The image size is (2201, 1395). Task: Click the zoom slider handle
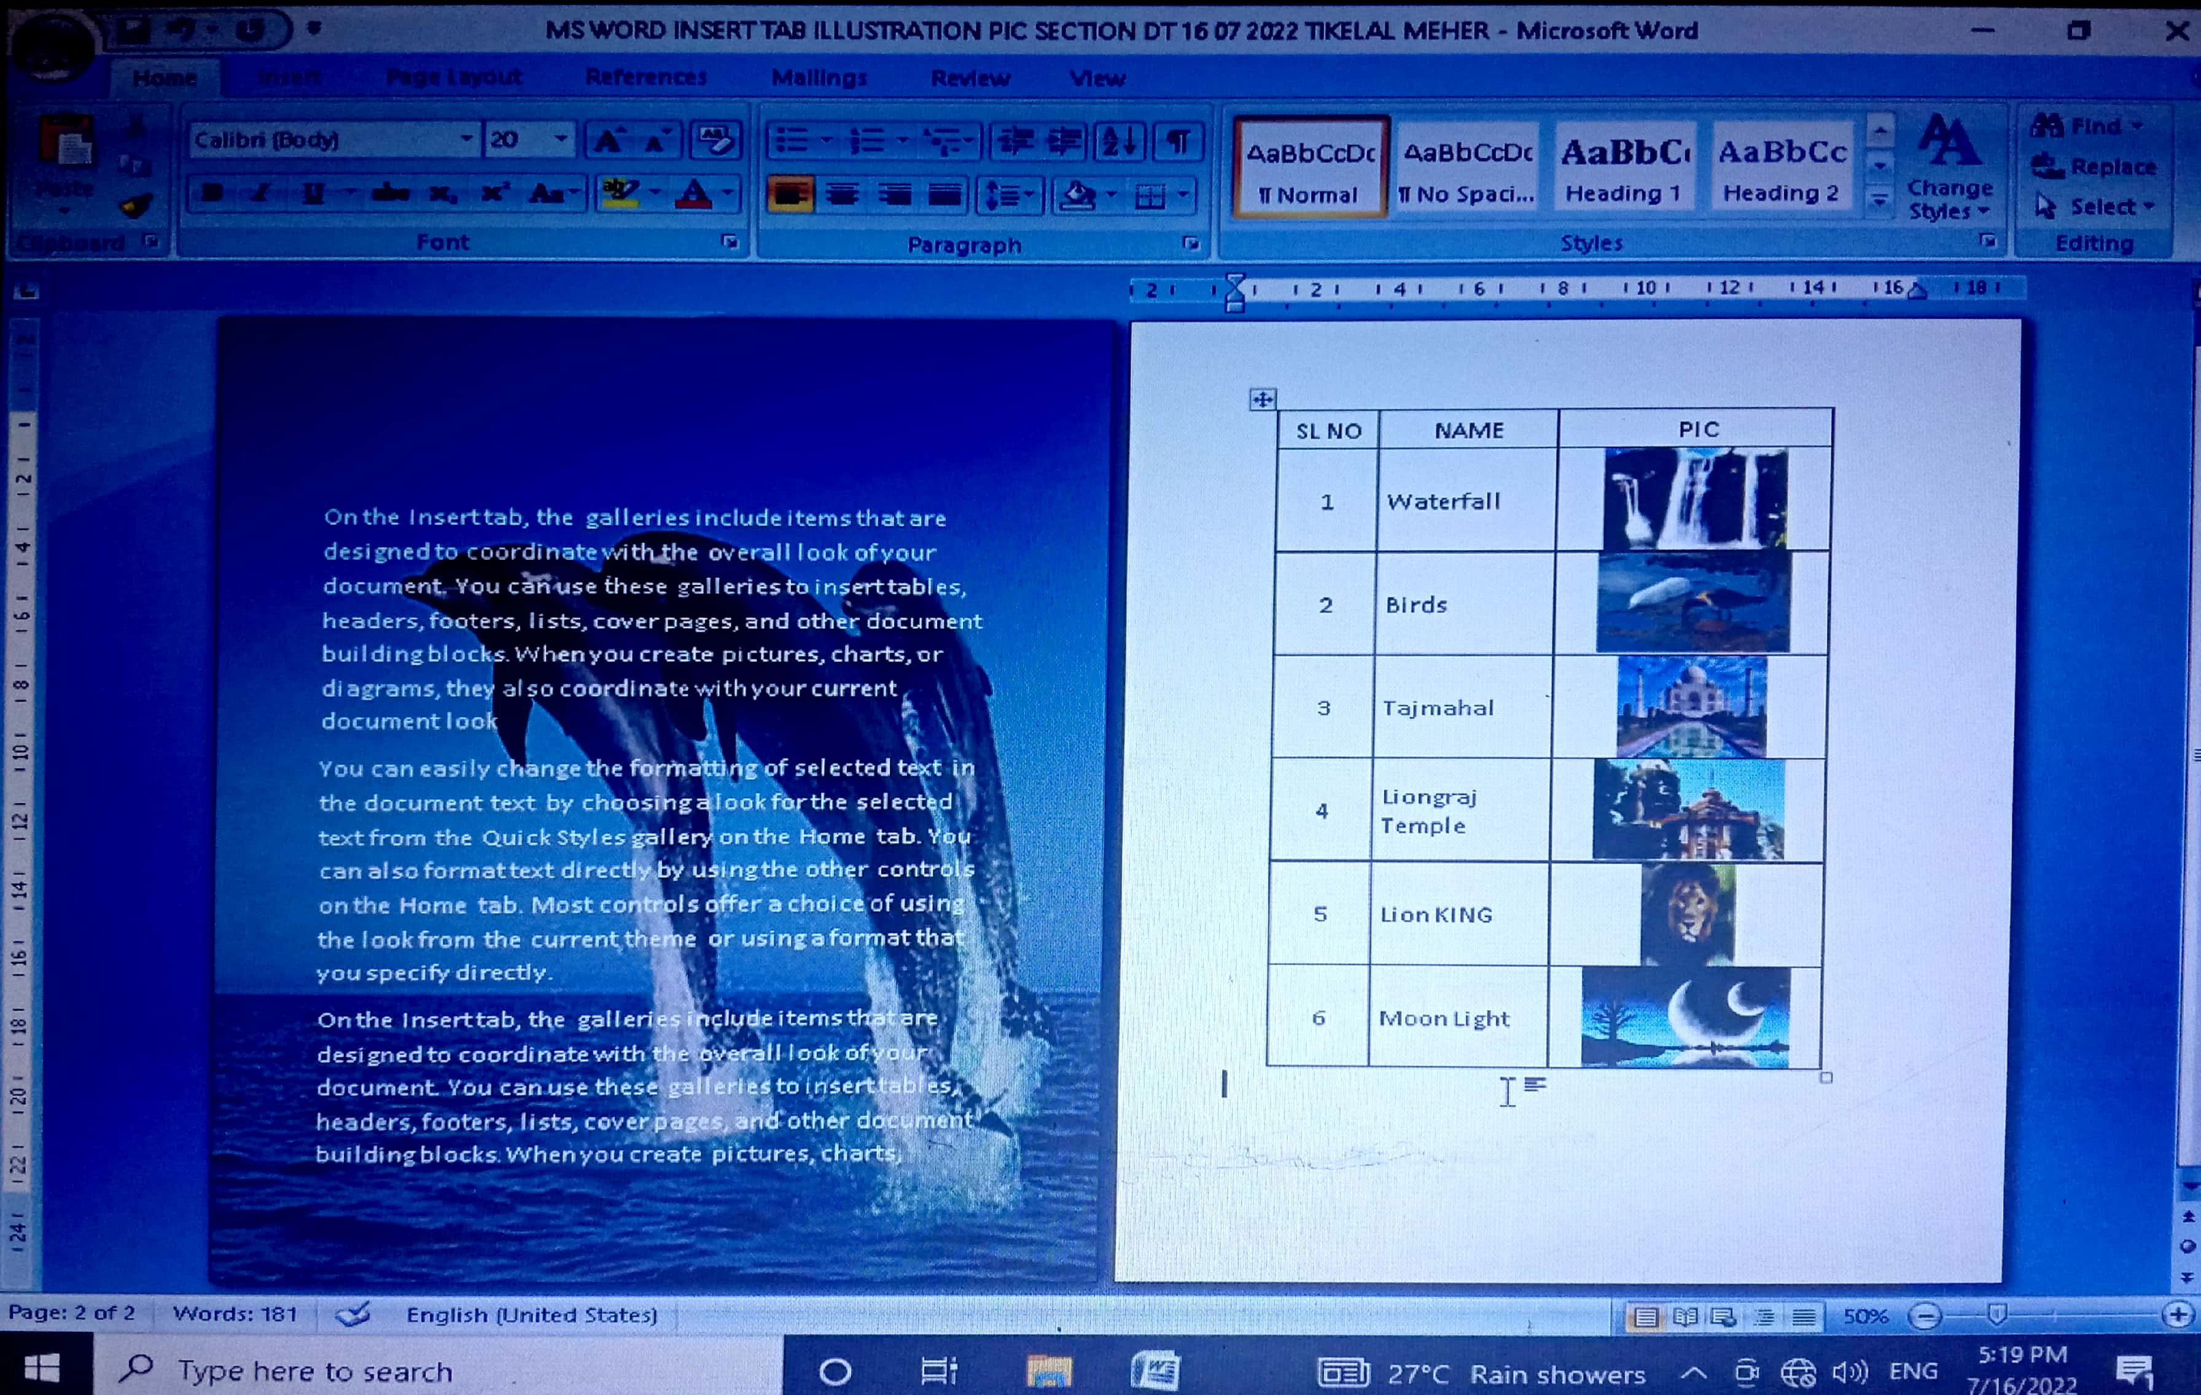tap(1996, 1315)
